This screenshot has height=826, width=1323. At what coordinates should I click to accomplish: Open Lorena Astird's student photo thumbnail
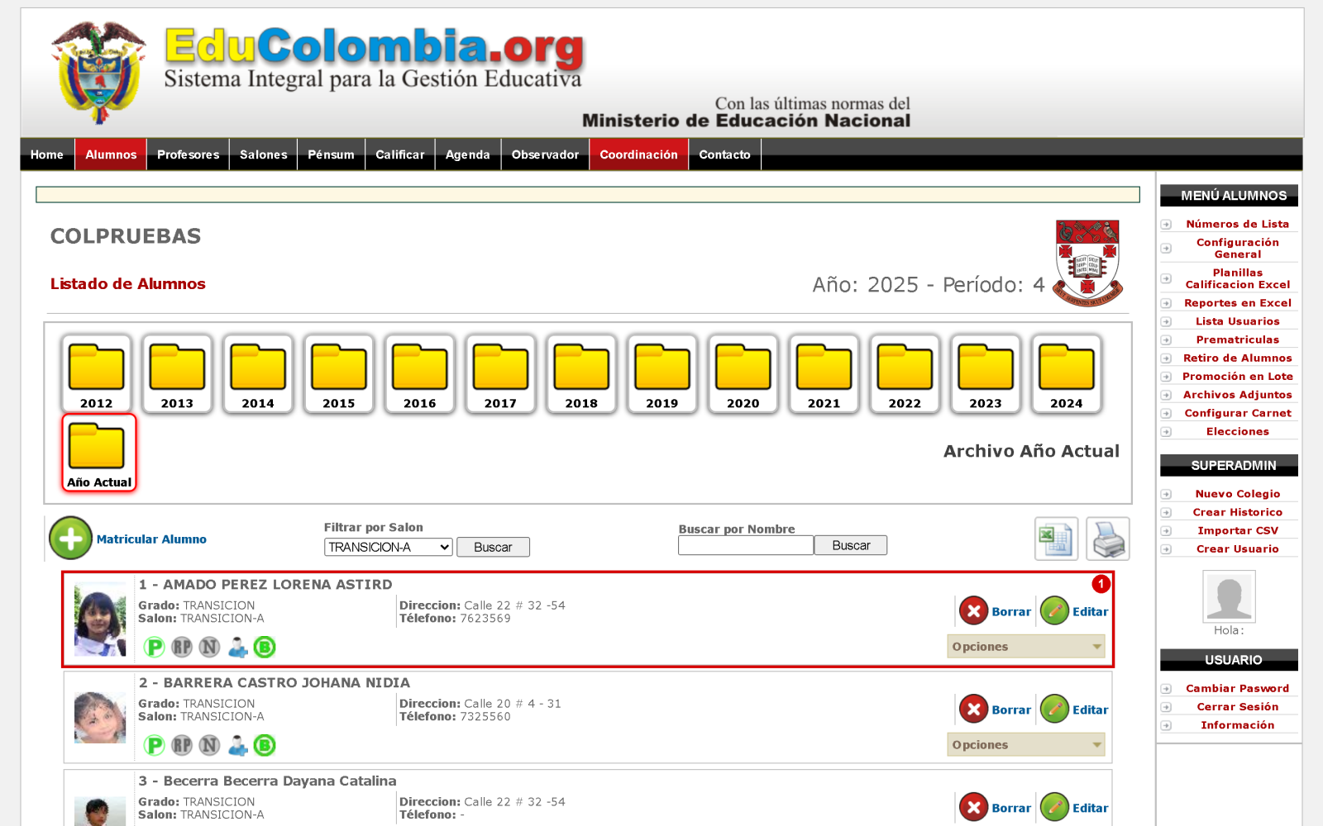pyautogui.click(x=100, y=619)
